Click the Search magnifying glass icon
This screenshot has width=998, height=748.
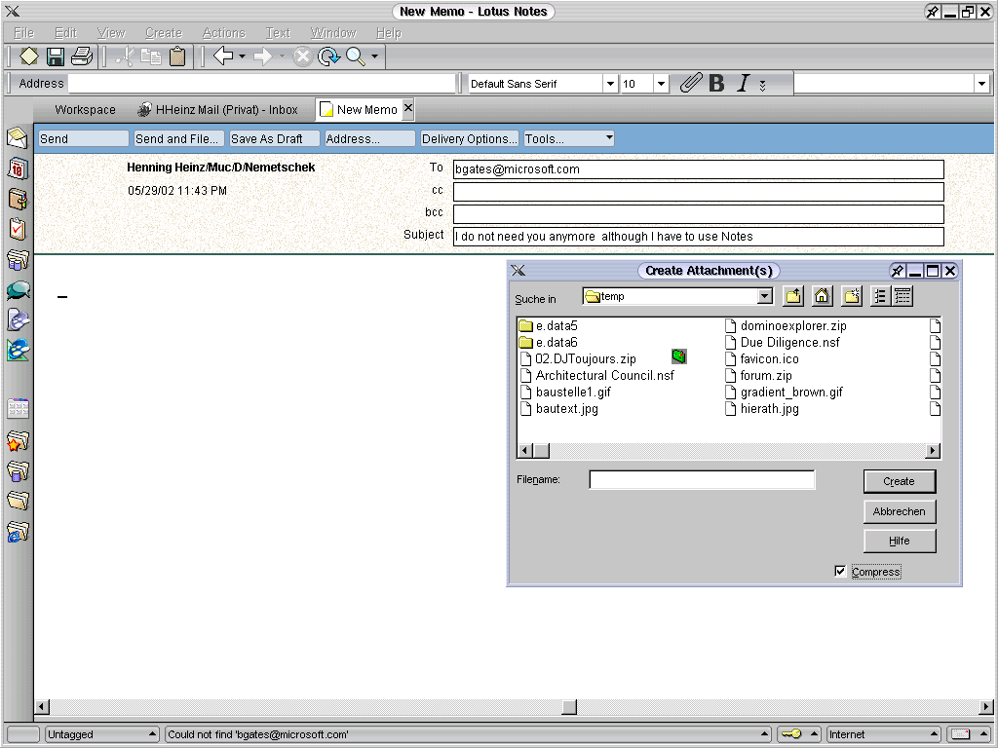tap(356, 56)
